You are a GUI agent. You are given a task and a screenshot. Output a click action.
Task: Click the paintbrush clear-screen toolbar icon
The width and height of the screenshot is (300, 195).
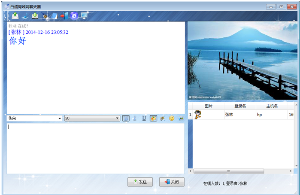pyautogui.click(x=45, y=16)
